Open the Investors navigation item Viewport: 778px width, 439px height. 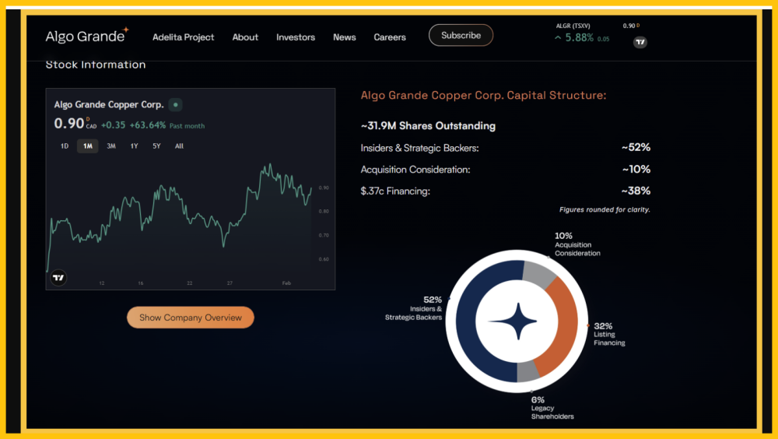[x=296, y=37]
